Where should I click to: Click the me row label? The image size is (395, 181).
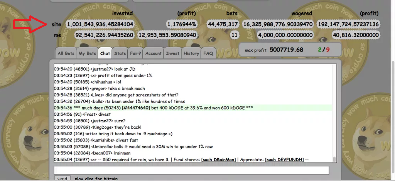coord(58,35)
